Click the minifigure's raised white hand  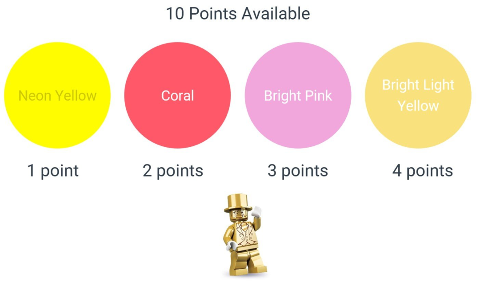256,212
